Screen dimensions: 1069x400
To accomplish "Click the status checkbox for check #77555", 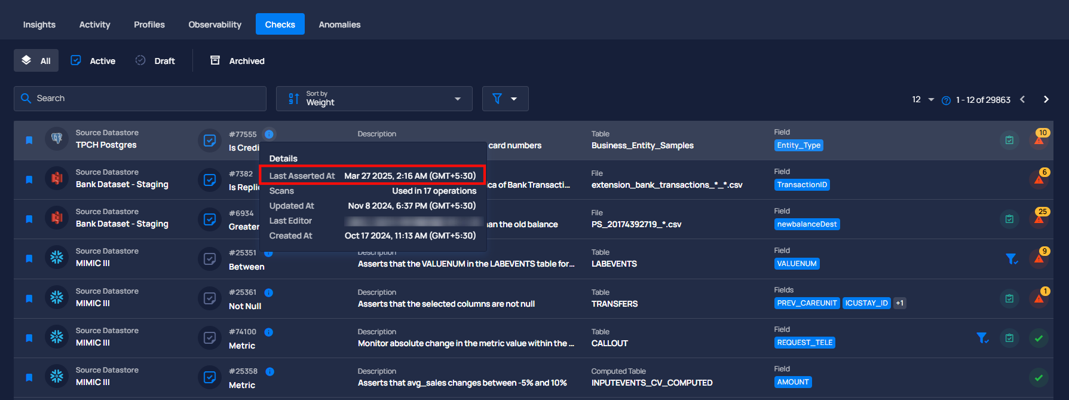I will (x=210, y=141).
